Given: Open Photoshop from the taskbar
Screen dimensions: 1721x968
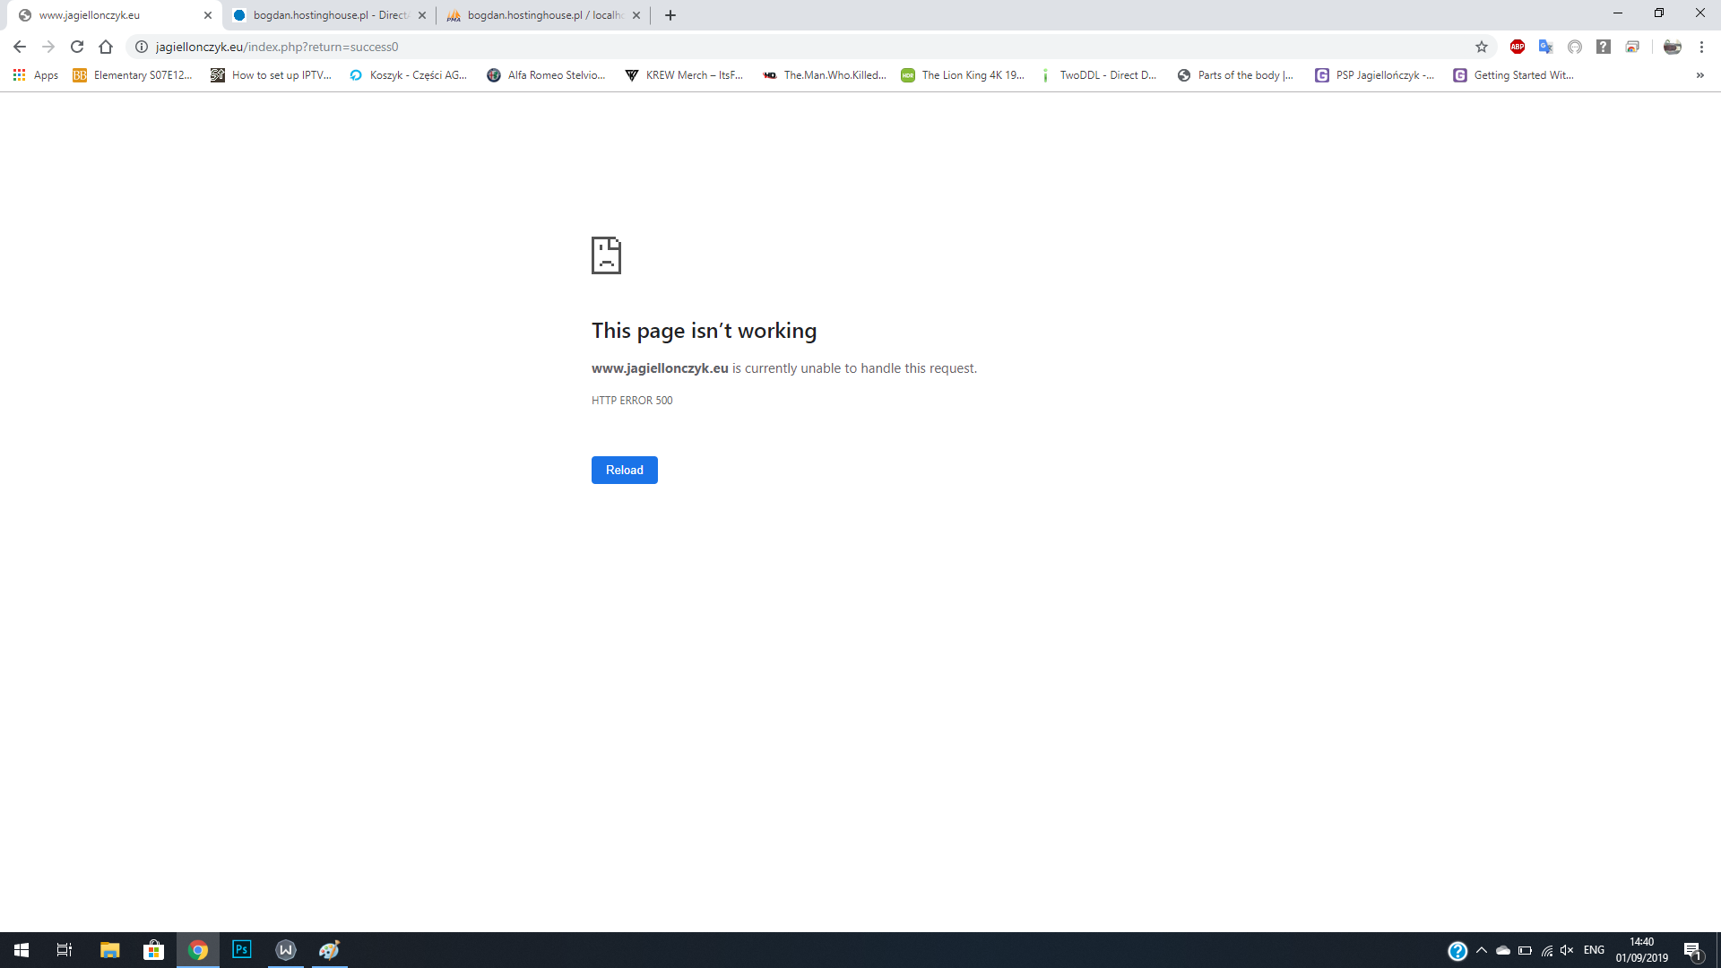Looking at the screenshot, I should point(241,950).
